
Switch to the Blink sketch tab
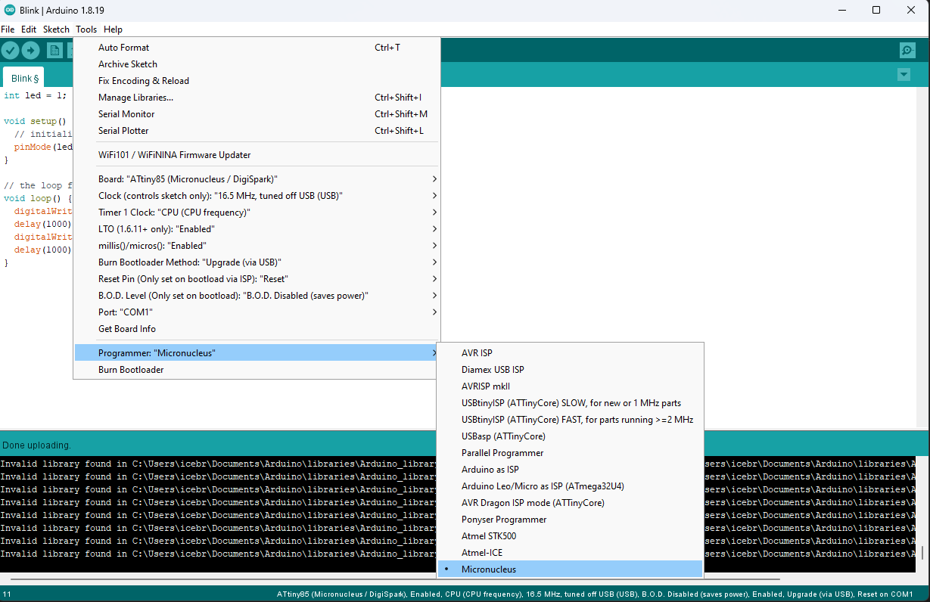coord(24,78)
